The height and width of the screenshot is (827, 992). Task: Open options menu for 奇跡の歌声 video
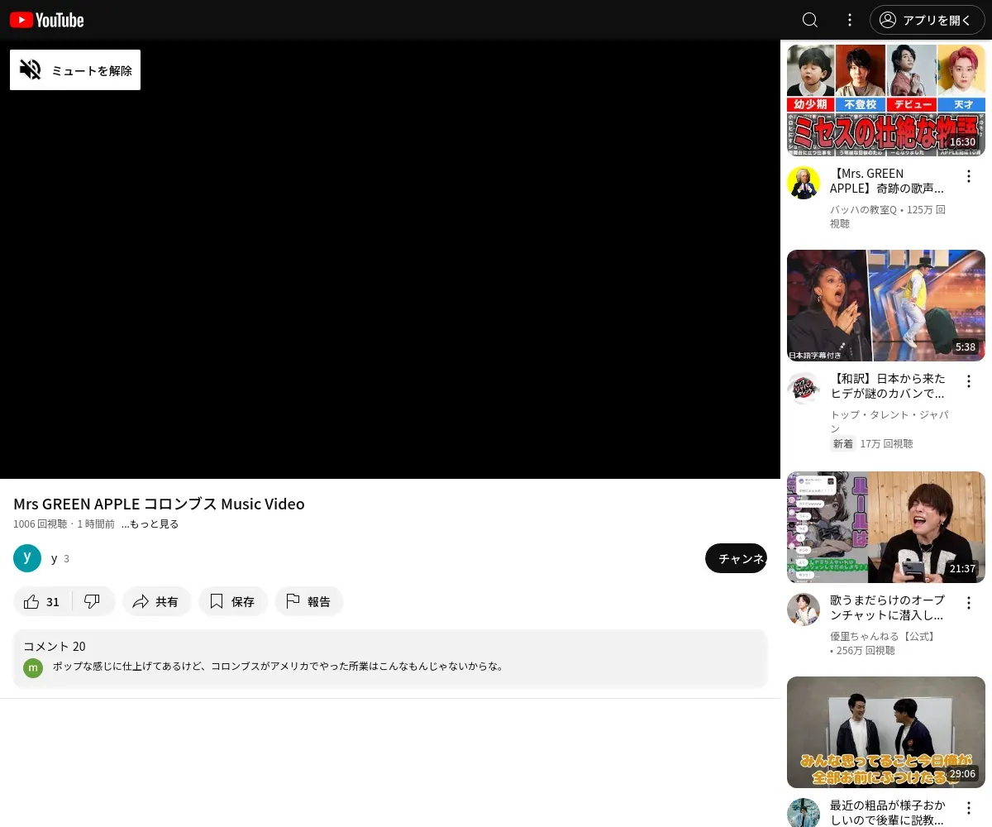[x=969, y=176]
